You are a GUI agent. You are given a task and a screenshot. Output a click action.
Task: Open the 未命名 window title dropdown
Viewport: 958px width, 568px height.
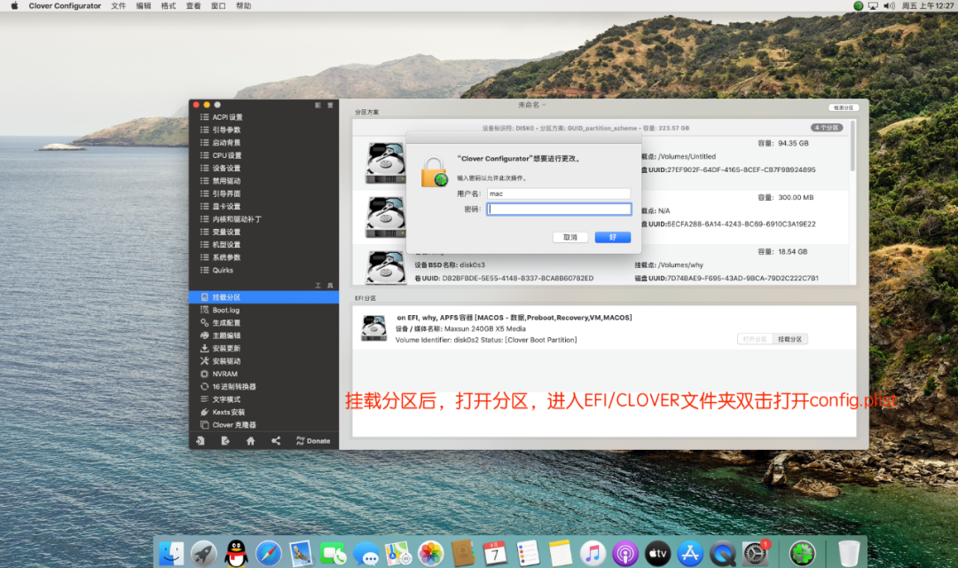pyautogui.click(x=532, y=105)
